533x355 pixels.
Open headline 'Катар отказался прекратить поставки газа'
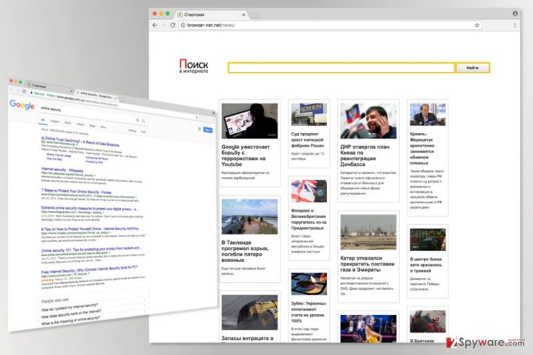pos(367,264)
